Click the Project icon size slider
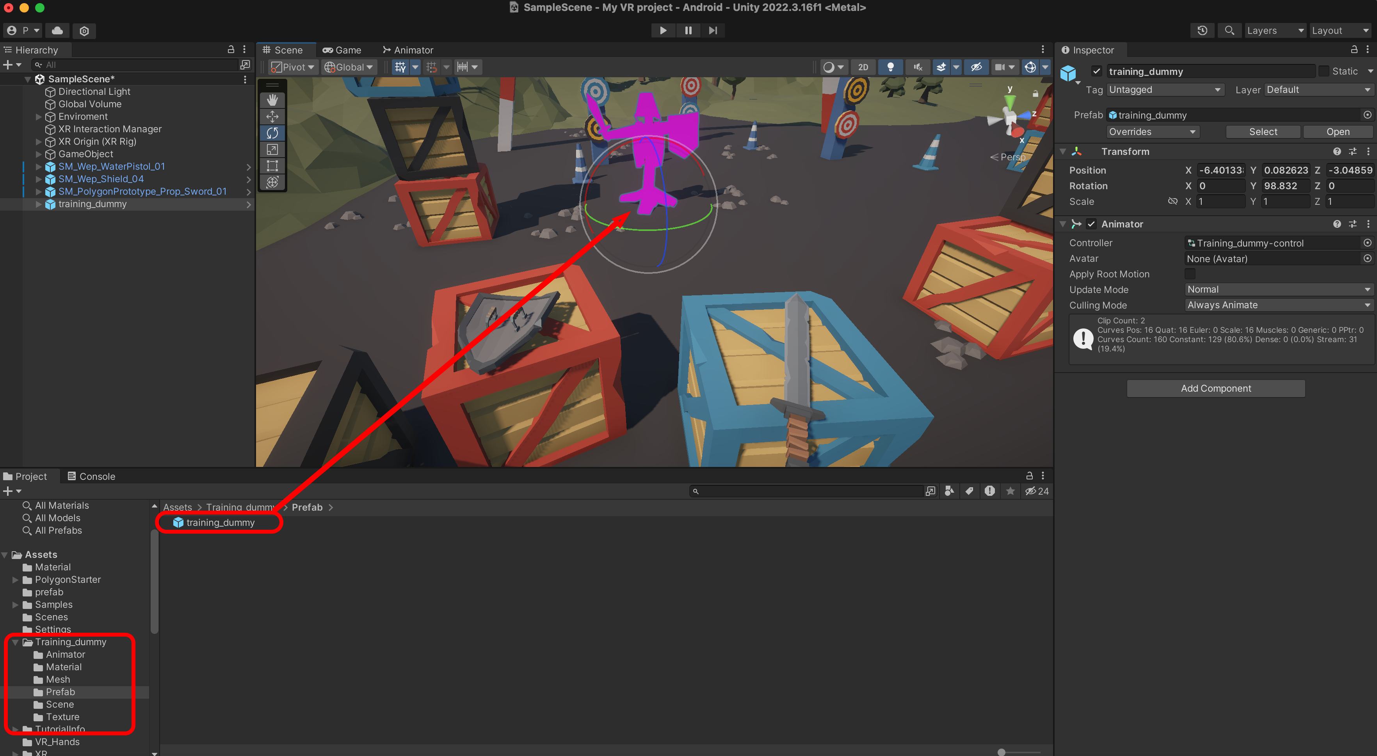 pyautogui.click(x=1001, y=752)
